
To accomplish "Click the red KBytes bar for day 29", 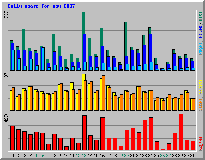I will tap(181, 132).
